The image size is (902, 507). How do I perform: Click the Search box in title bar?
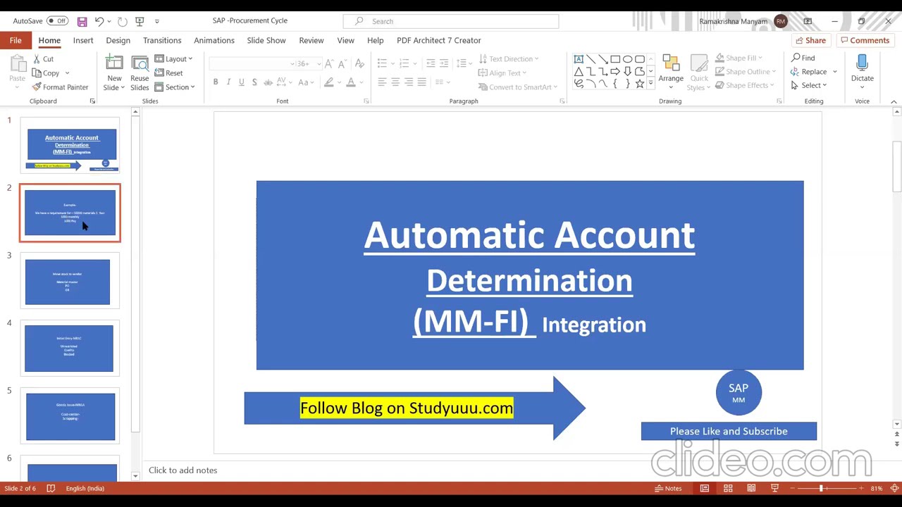point(451,22)
